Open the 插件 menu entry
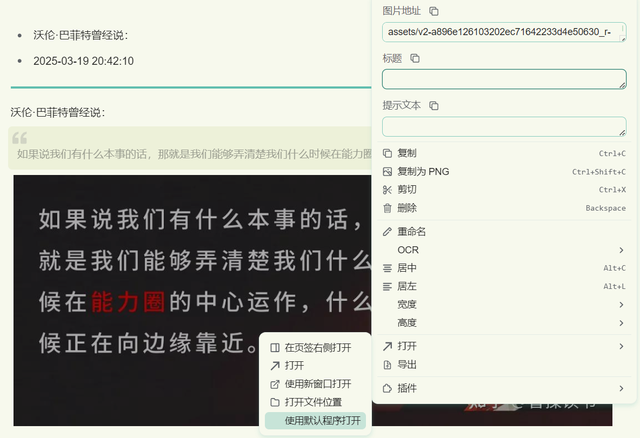Viewport: 640px width, 438px height. click(504, 388)
